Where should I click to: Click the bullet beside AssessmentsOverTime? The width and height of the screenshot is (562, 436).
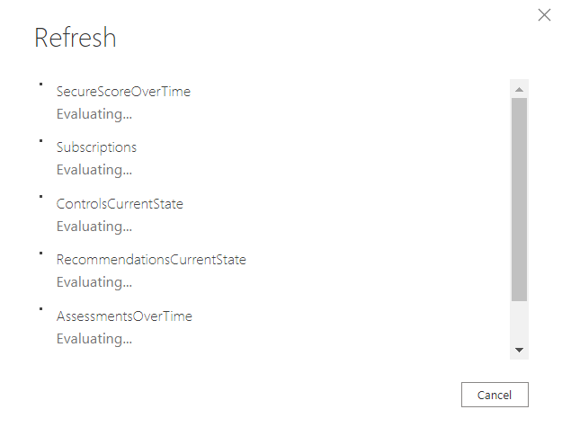click(x=40, y=309)
